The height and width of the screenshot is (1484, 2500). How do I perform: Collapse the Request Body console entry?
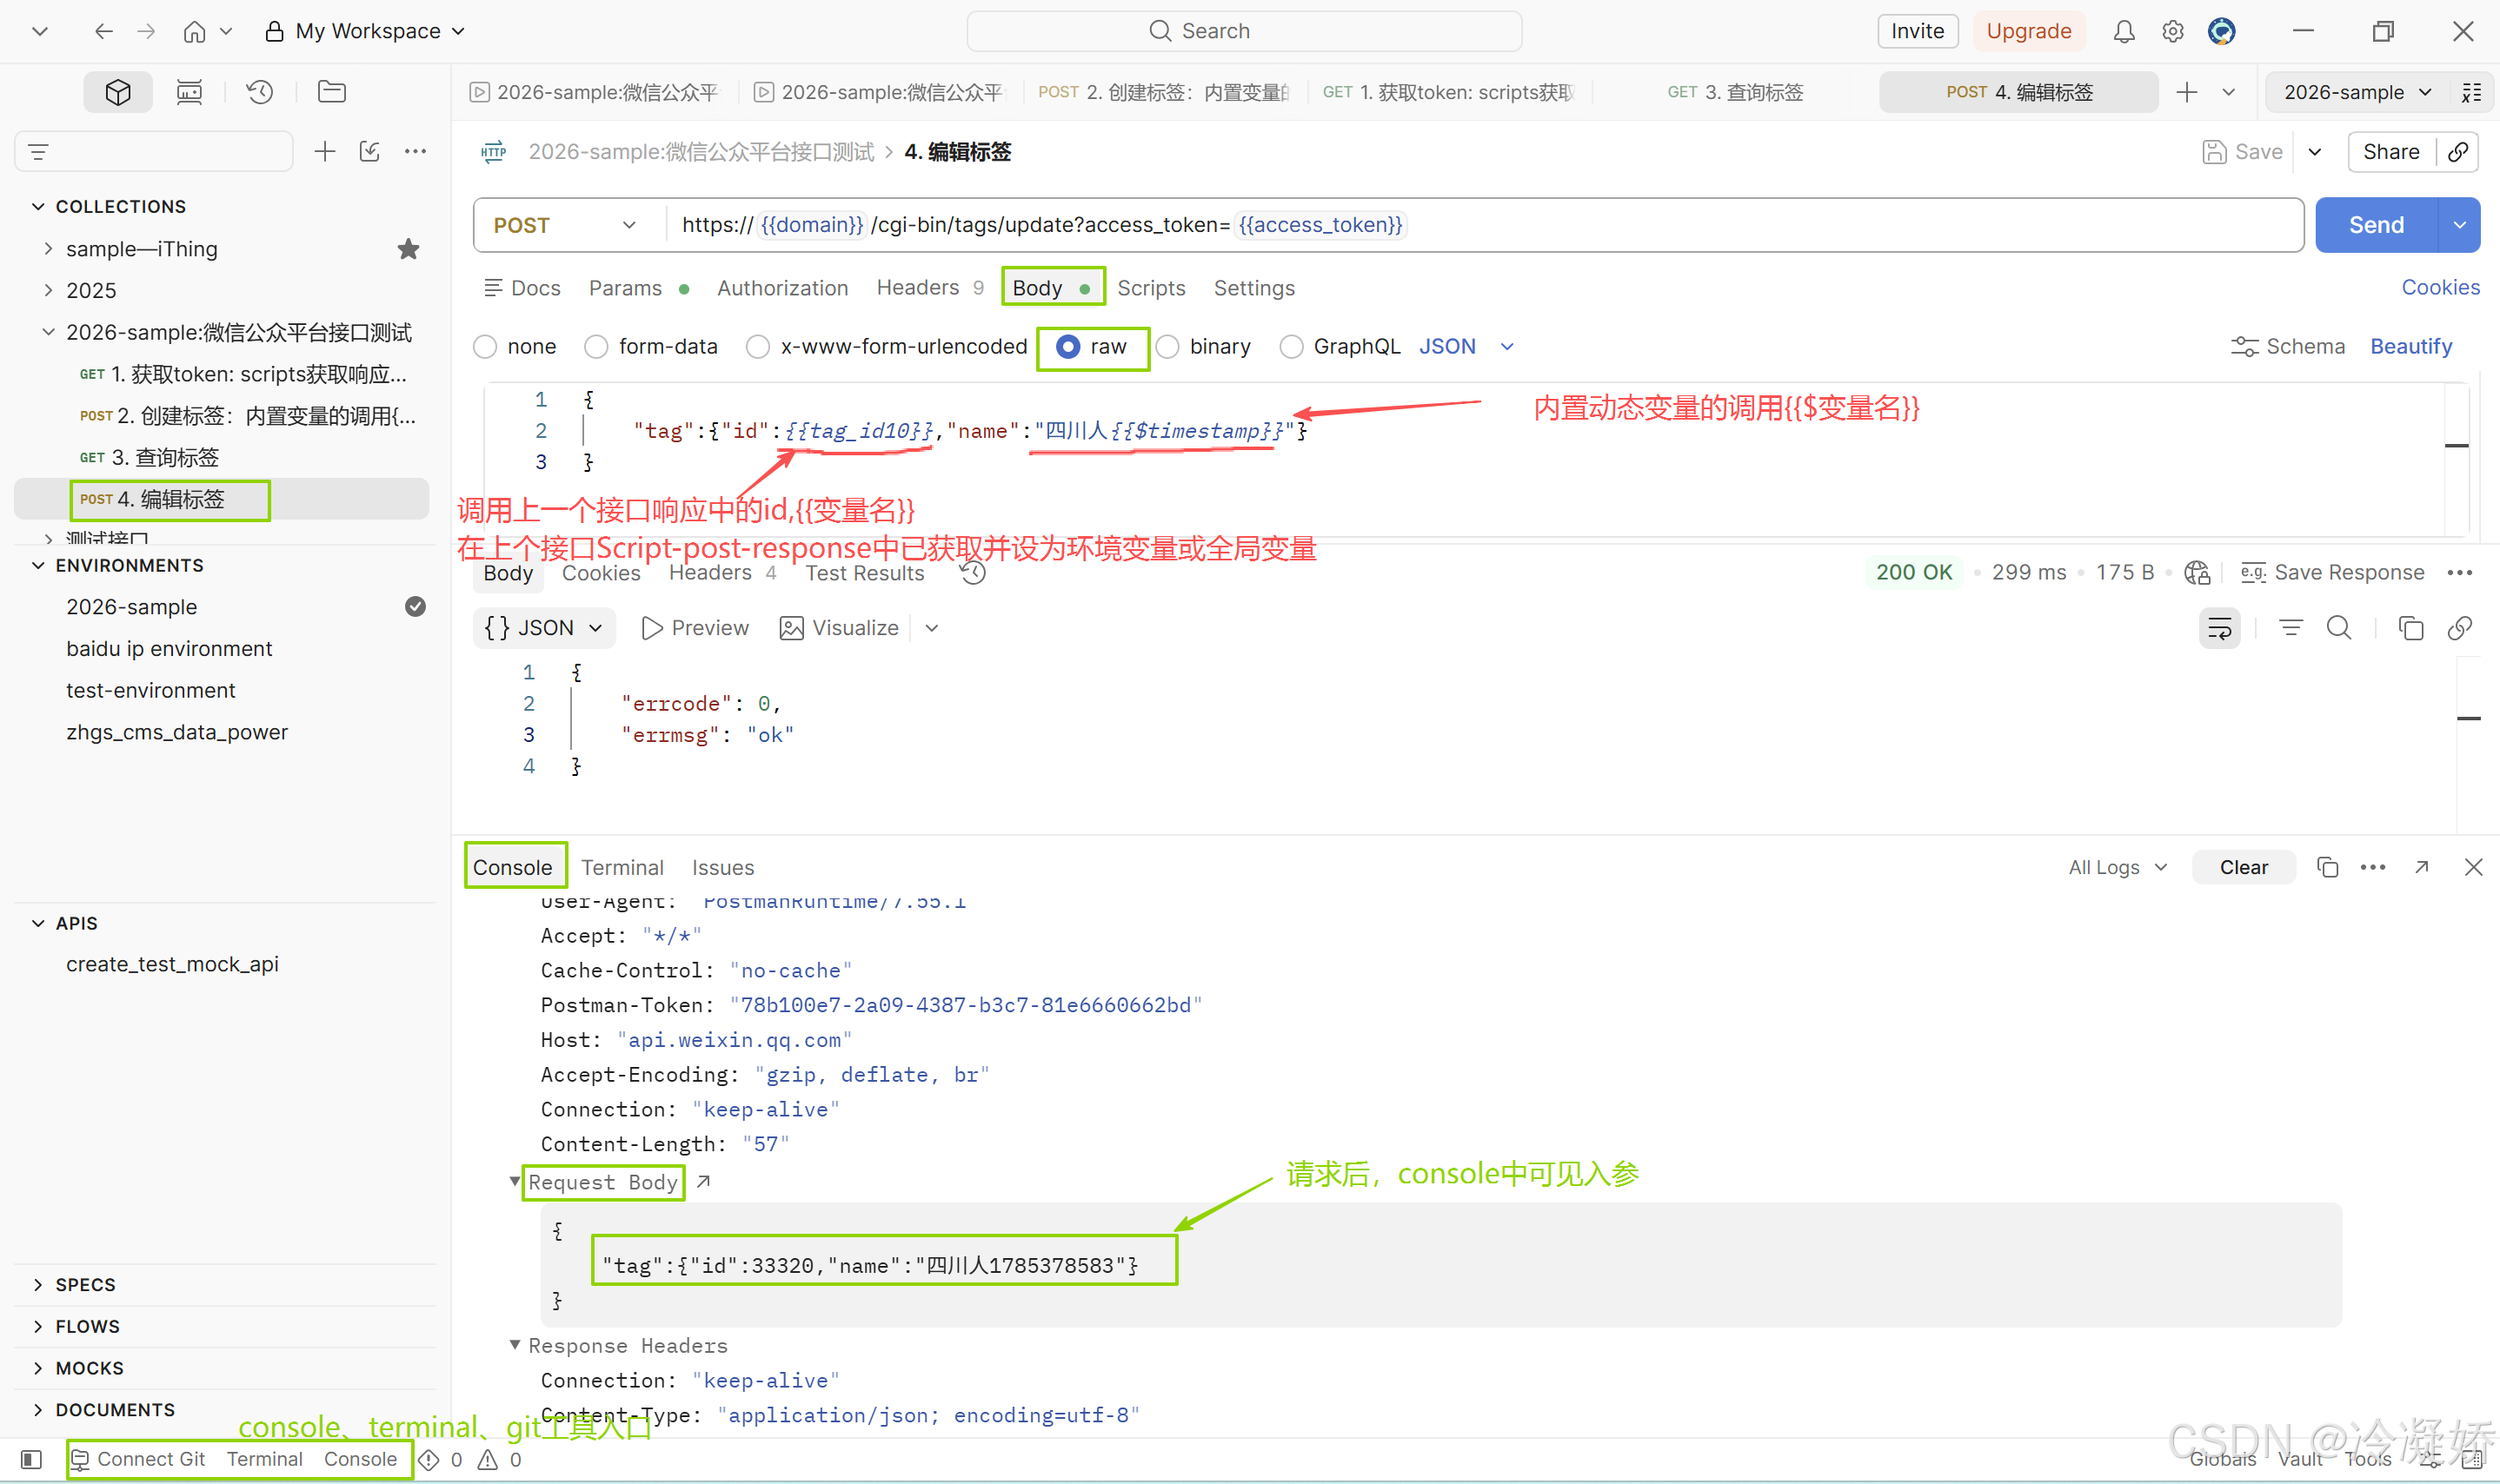(x=515, y=1182)
